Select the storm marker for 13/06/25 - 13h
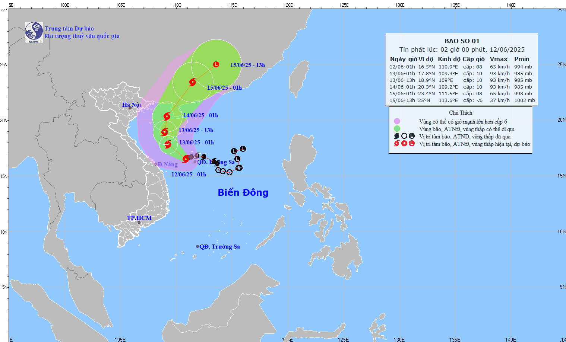The width and height of the screenshot is (566, 342). (x=165, y=132)
